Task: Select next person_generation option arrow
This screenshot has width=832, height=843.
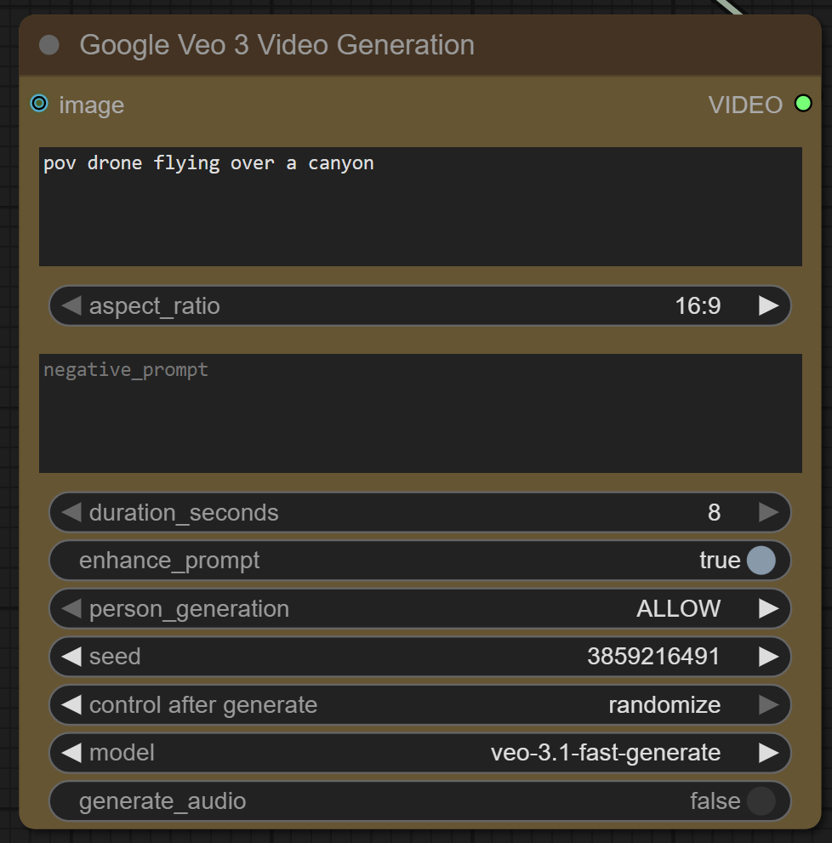Action: point(768,608)
